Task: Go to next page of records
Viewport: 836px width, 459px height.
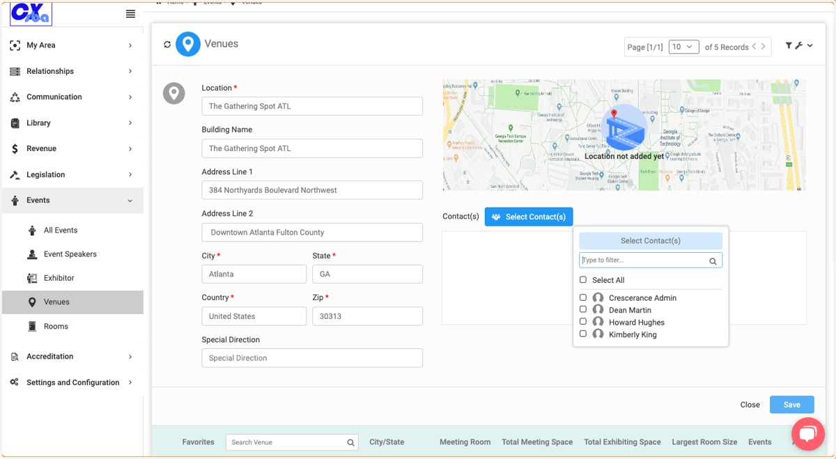Action: click(x=764, y=47)
